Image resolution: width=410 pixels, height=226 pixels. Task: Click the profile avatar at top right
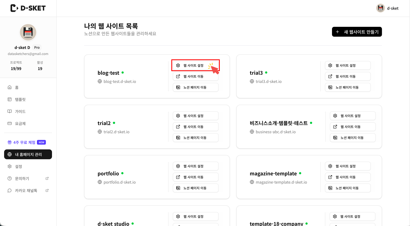380,8
